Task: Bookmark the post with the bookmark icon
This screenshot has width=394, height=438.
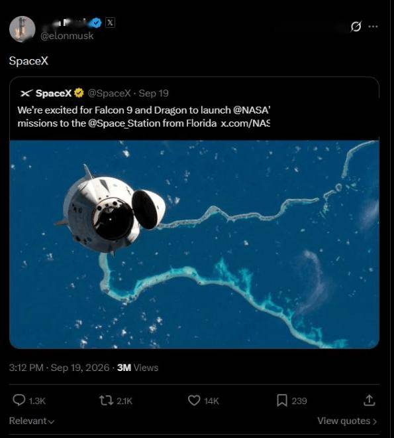Action: coord(282,400)
